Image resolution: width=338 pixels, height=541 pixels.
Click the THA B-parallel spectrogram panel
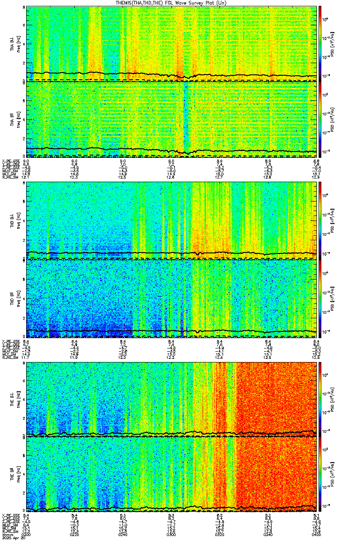pos(172,119)
